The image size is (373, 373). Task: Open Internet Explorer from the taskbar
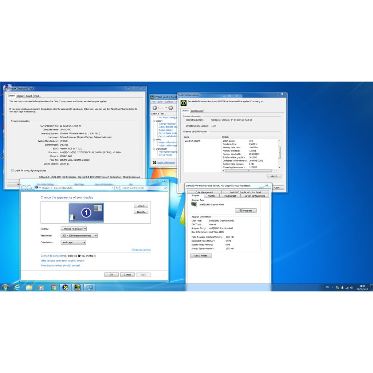[17, 287]
